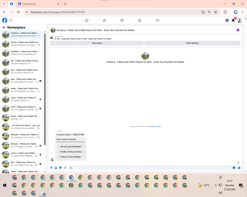The image size is (247, 197).
Task: Open Ann's conversation
Action: (22, 71)
